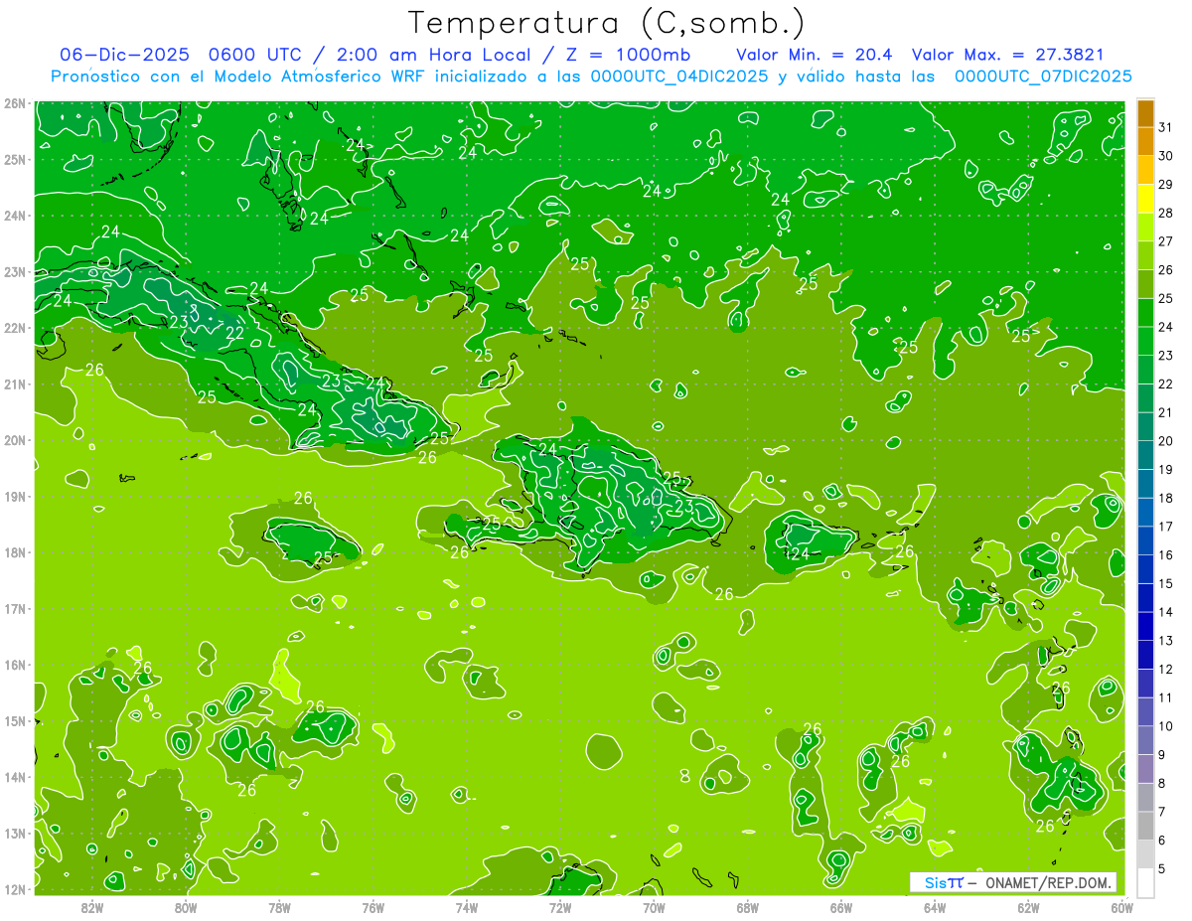1192x921 pixels.
Task: Click the "76W" longitude axis label
Action: (373, 907)
